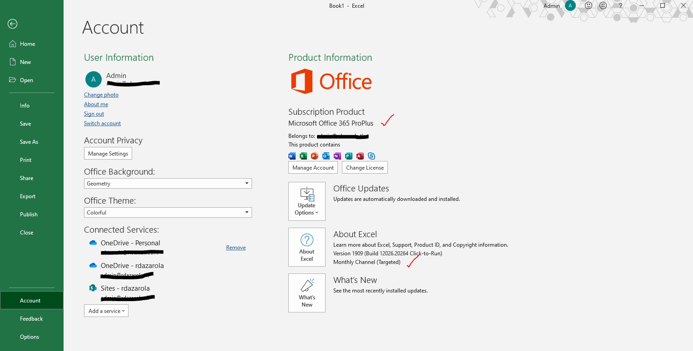Open the Office Background dropdown

pyautogui.click(x=168, y=184)
